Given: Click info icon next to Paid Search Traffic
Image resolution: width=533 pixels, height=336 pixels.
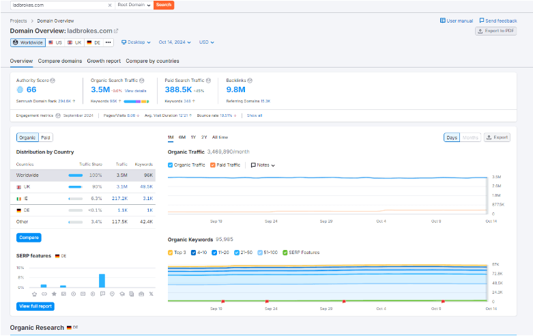Looking at the screenshot, I should click(x=208, y=81).
